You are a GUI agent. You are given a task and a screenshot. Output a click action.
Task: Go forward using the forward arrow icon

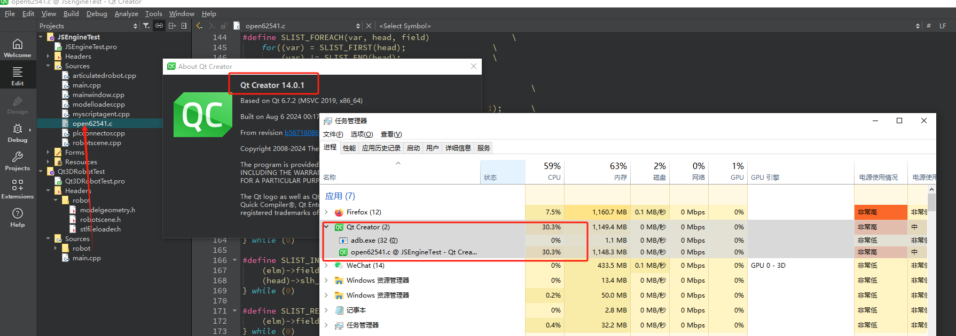pos(212,26)
